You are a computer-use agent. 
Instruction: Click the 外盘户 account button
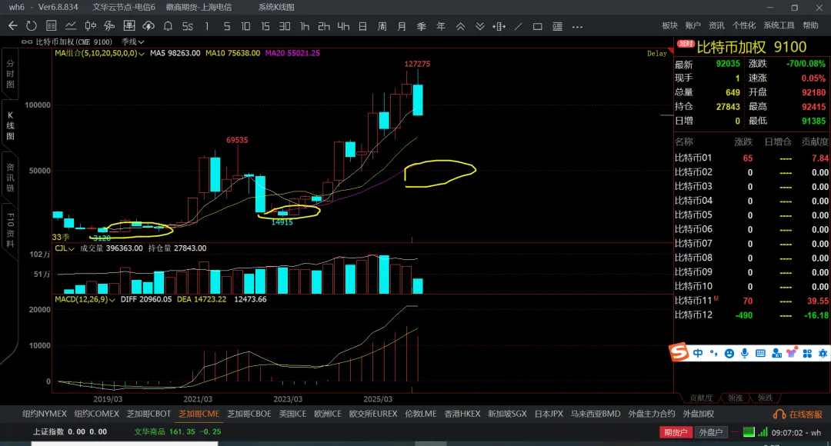(x=711, y=432)
